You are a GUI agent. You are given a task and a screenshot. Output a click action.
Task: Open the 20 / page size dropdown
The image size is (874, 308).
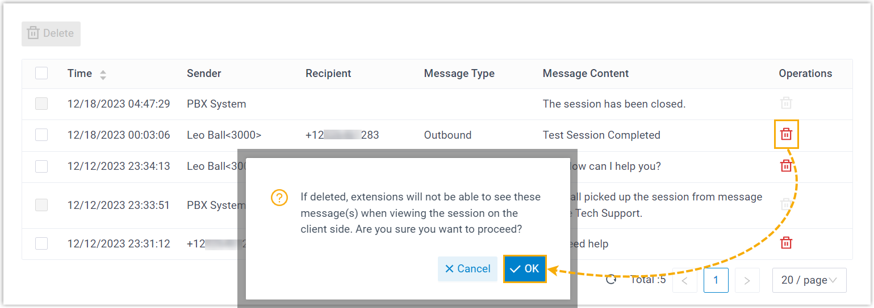click(x=809, y=280)
